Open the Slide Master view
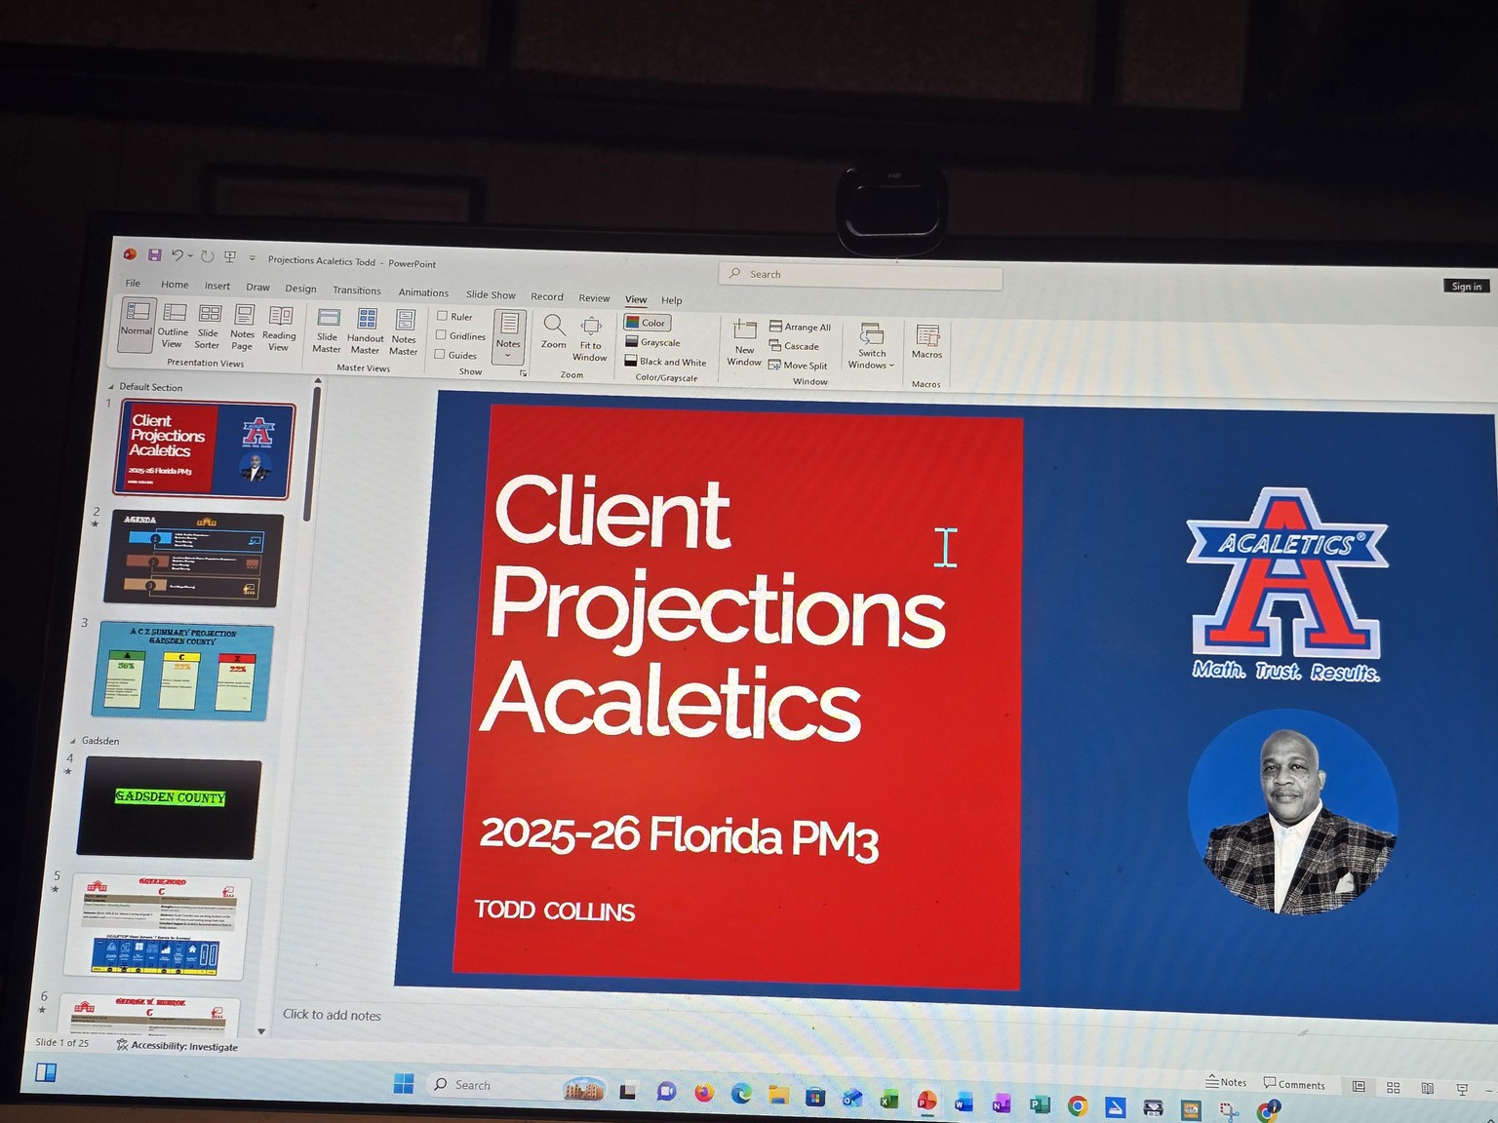This screenshot has height=1123, width=1498. [328, 330]
